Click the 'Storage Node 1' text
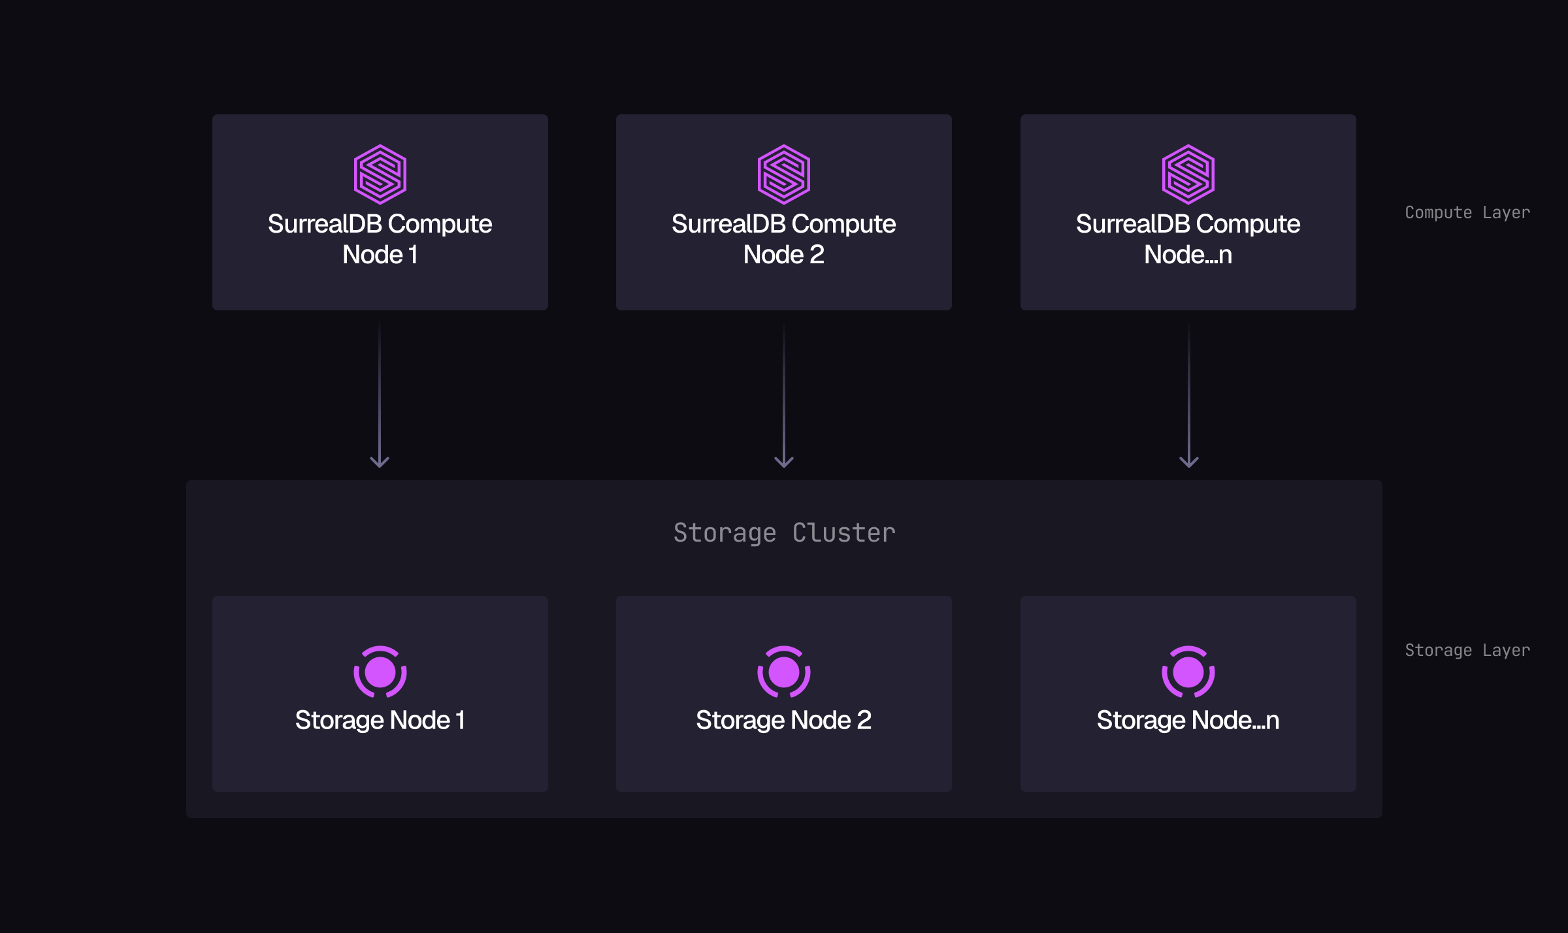The width and height of the screenshot is (1568, 933). (380, 721)
